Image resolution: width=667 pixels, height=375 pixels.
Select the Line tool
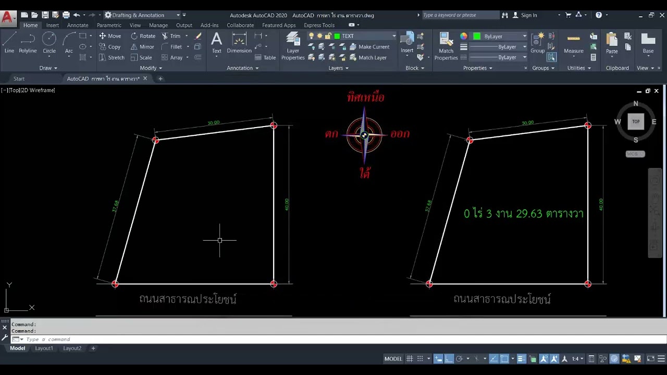coord(9,43)
